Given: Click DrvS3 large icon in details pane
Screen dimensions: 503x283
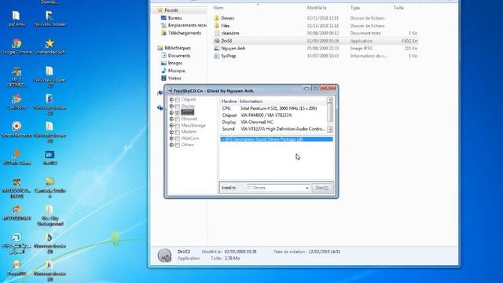Looking at the screenshot, I should pyautogui.click(x=164, y=255).
